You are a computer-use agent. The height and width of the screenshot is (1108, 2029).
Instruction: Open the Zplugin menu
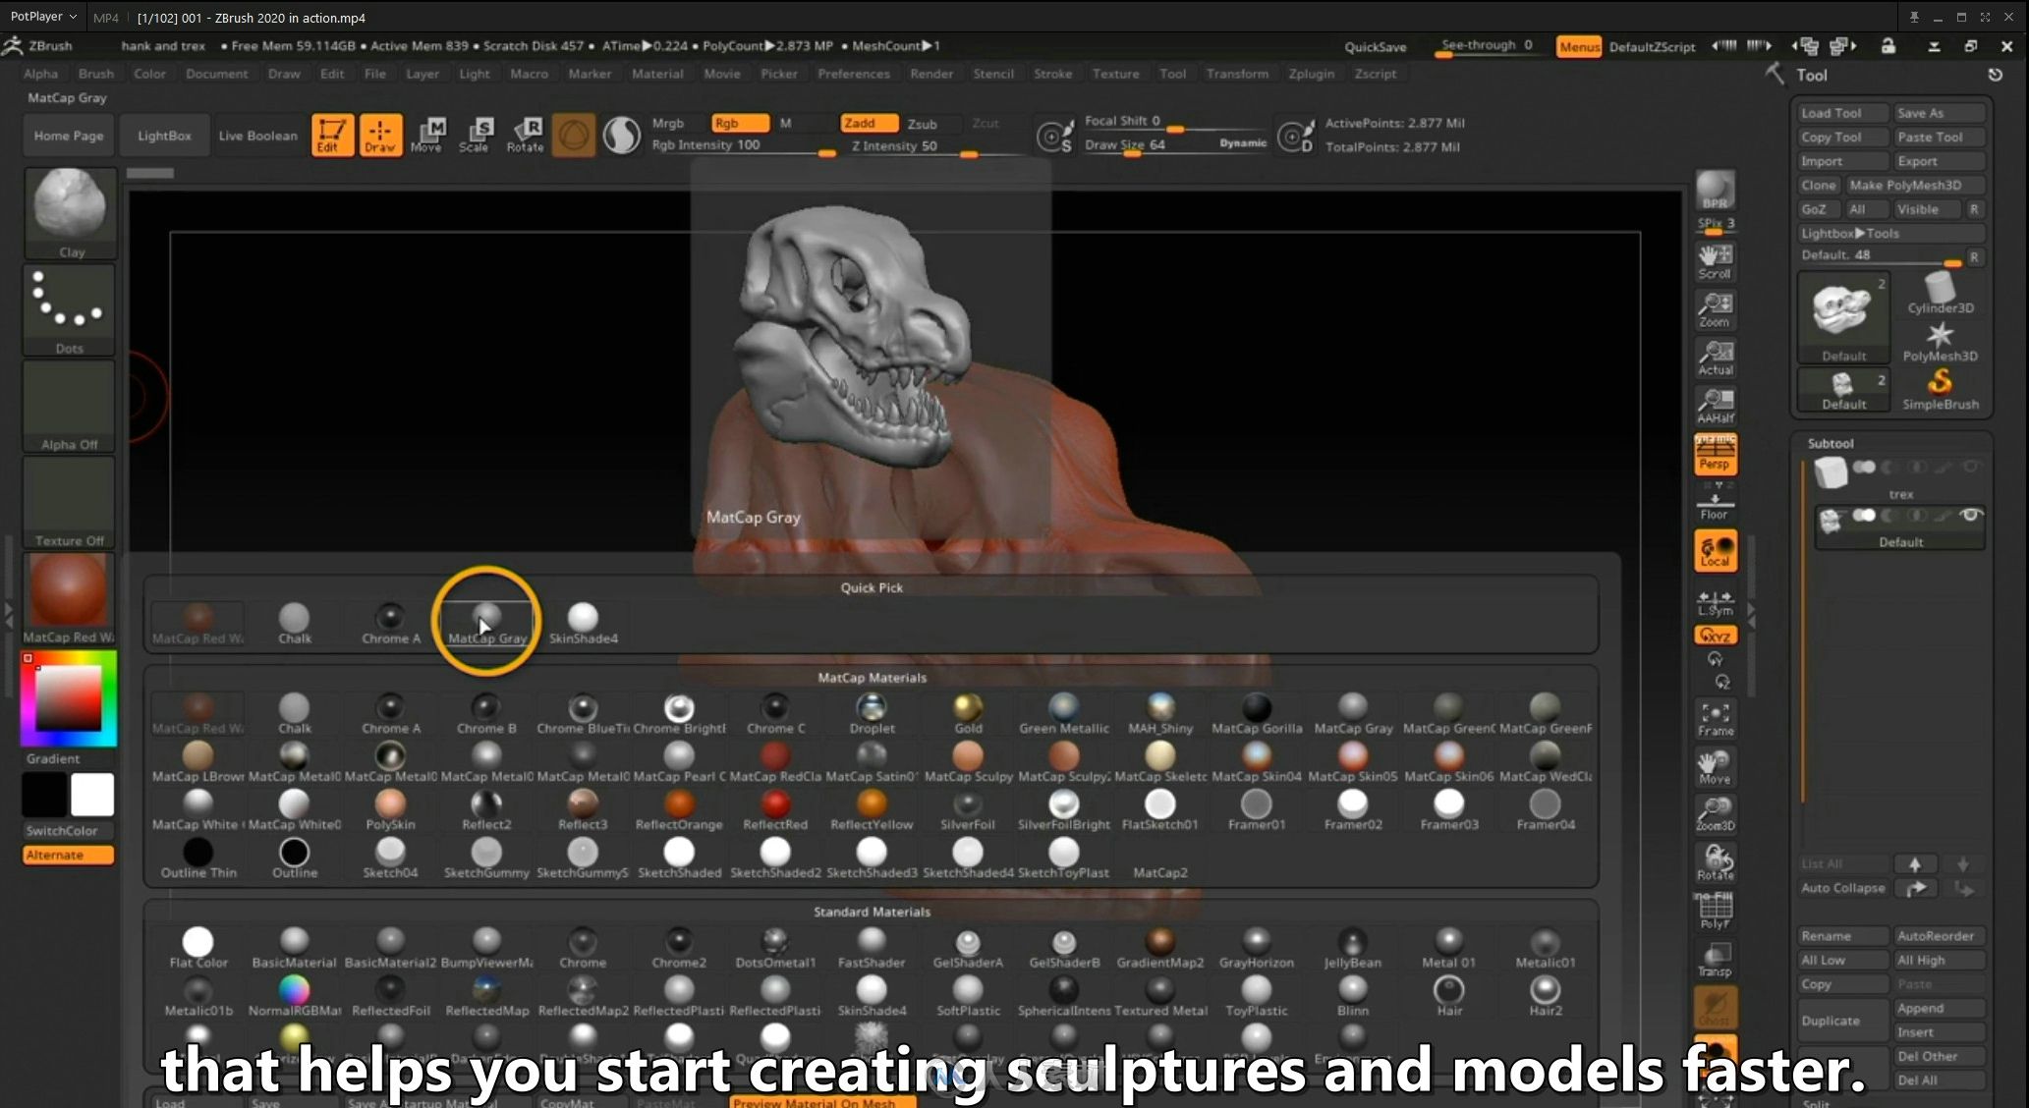click(x=1311, y=74)
